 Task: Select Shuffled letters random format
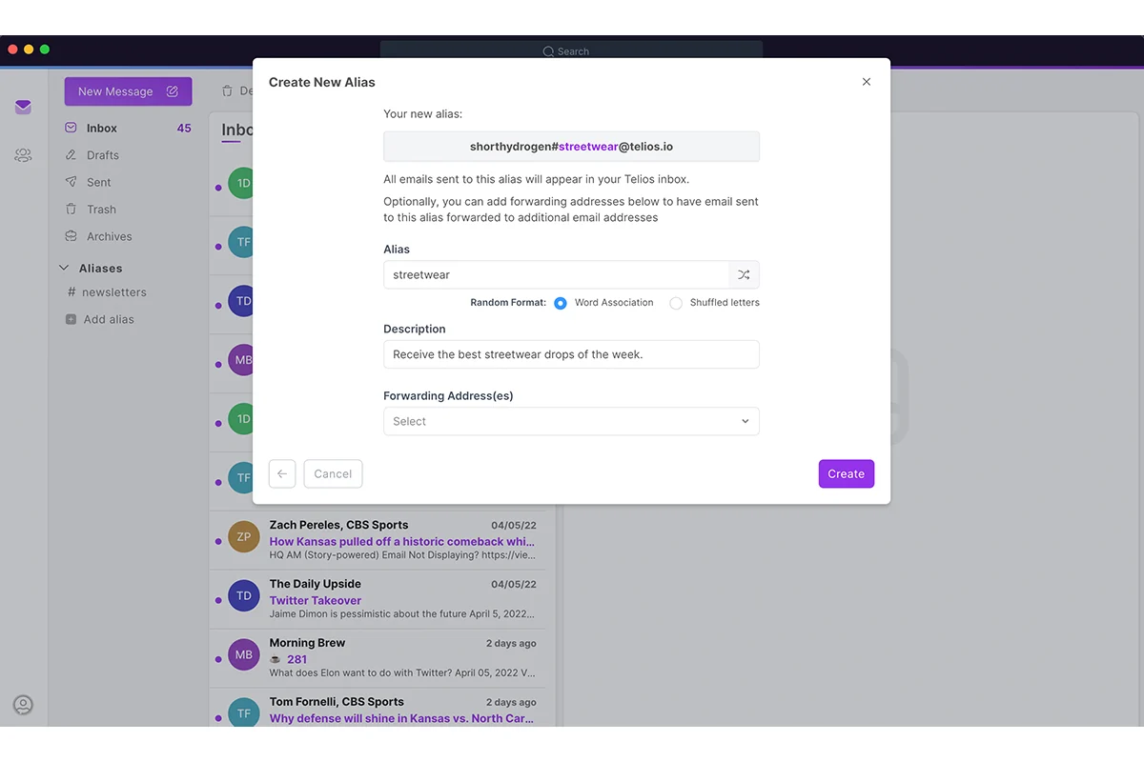click(x=676, y=303)
